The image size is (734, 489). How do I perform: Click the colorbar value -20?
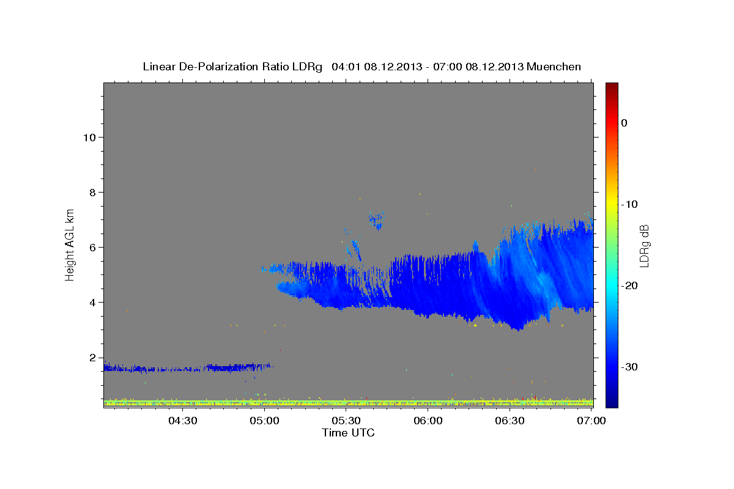point(629,285)
